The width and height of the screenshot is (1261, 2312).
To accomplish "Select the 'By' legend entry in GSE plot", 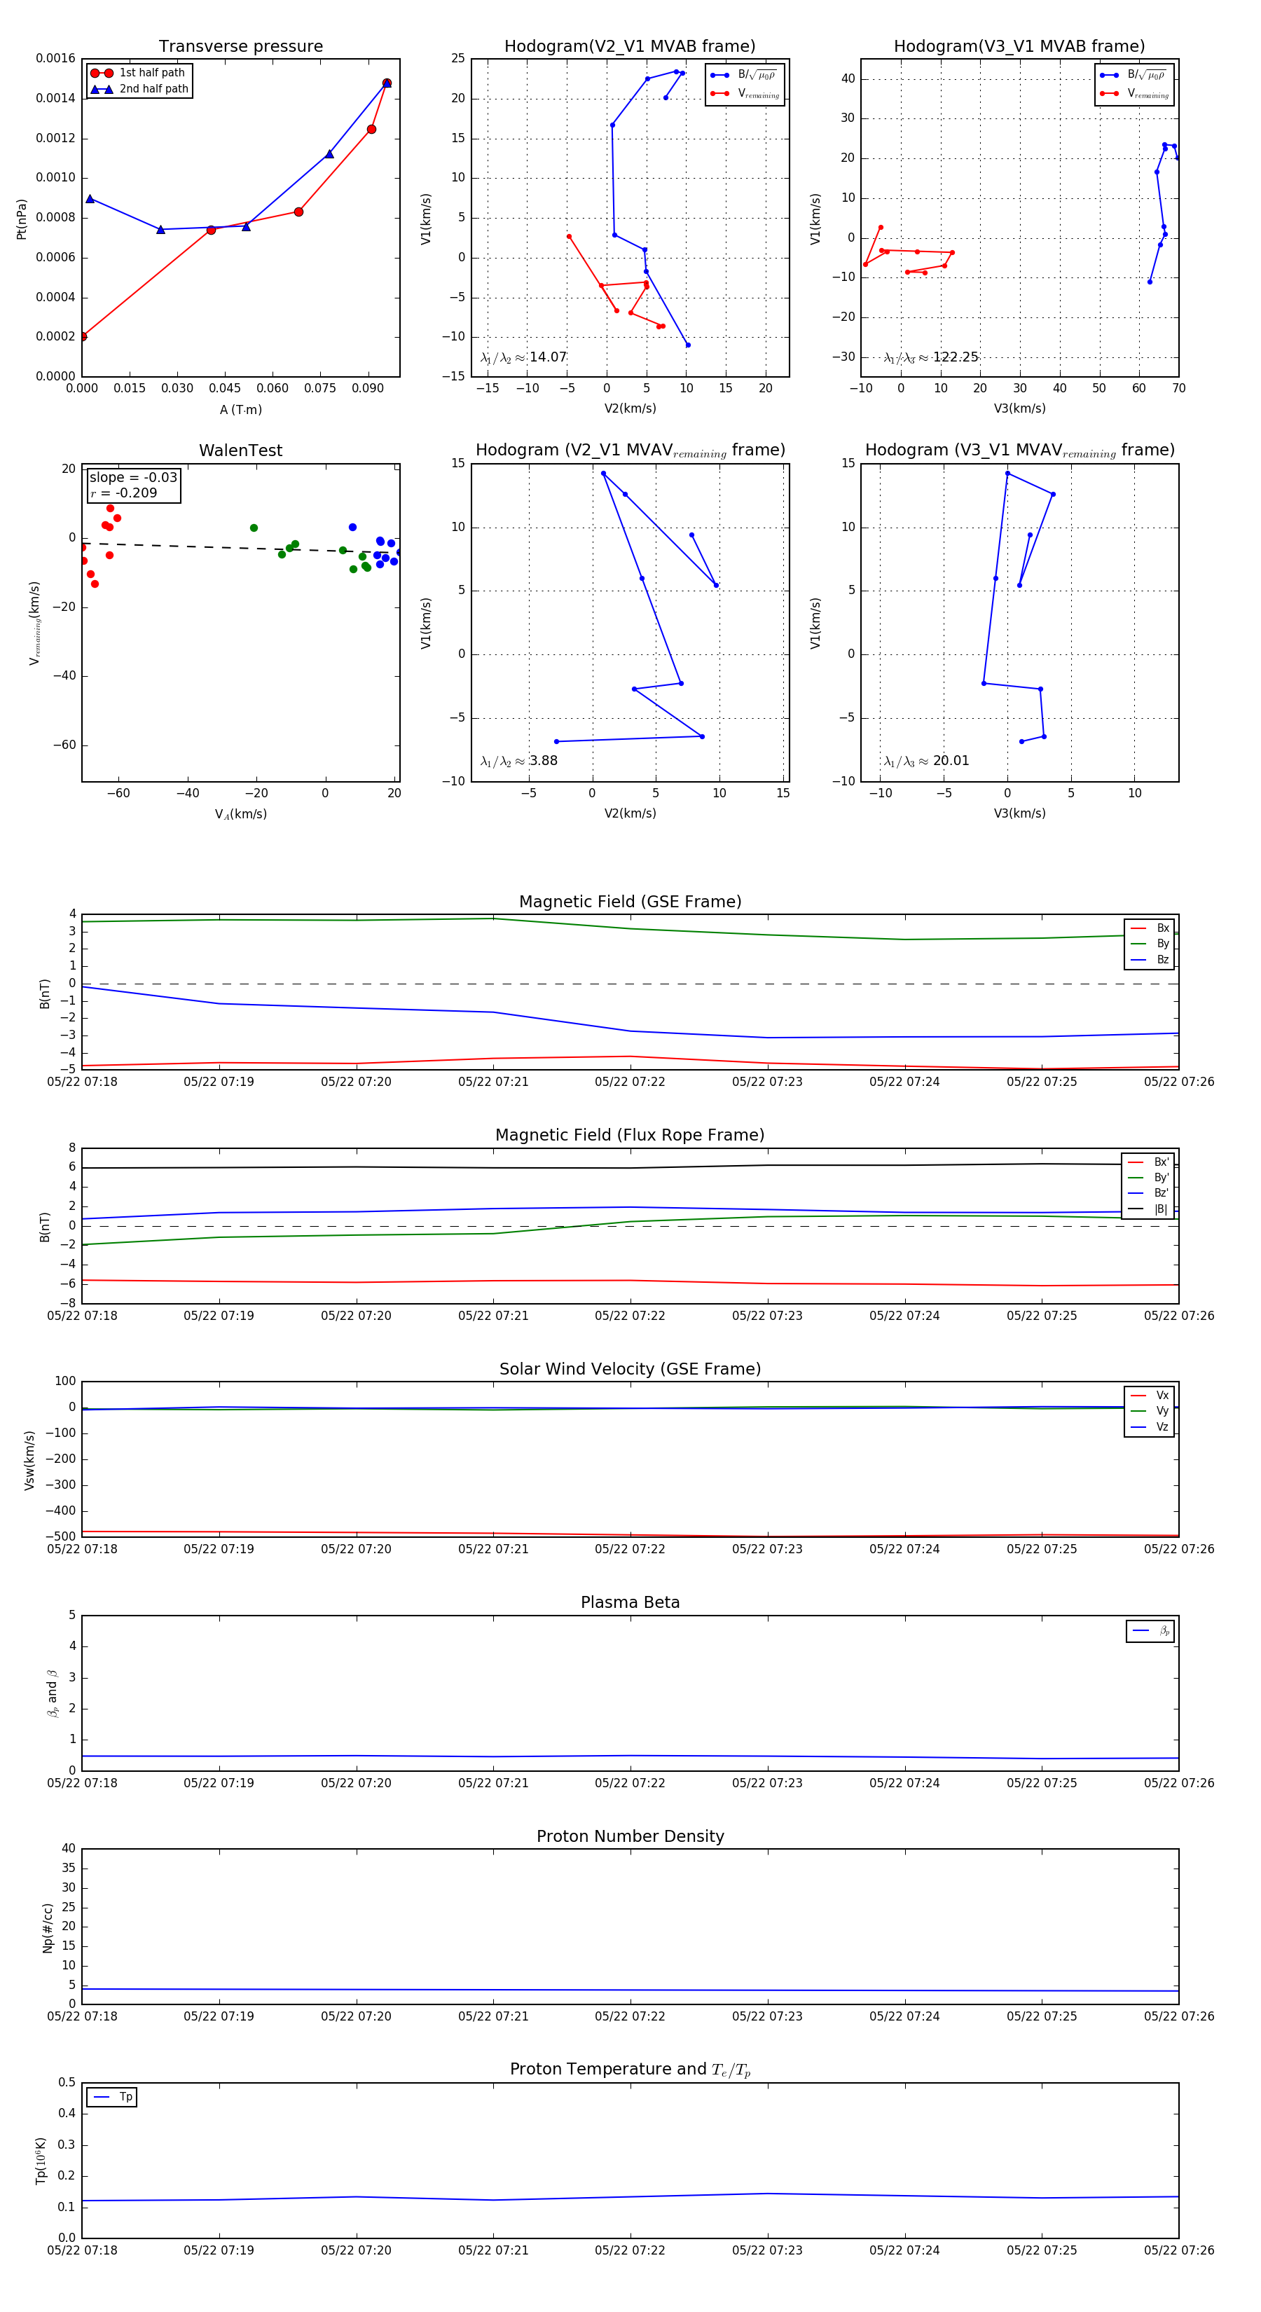I will point(1150,943).
